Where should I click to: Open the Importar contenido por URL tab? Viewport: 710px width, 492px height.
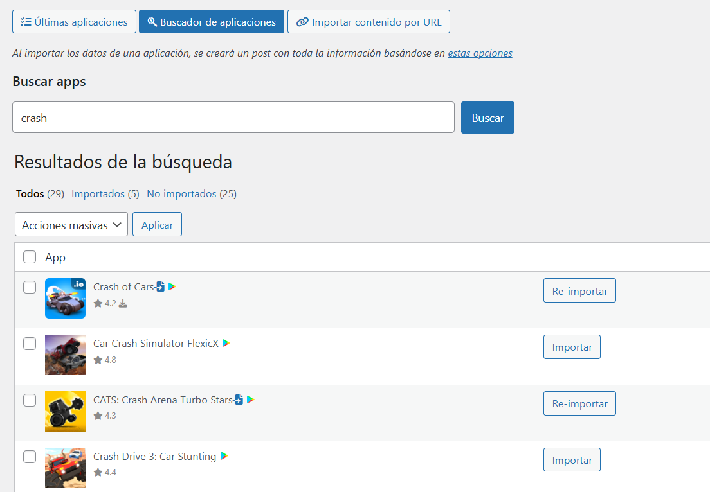click(x=369, y=22)
